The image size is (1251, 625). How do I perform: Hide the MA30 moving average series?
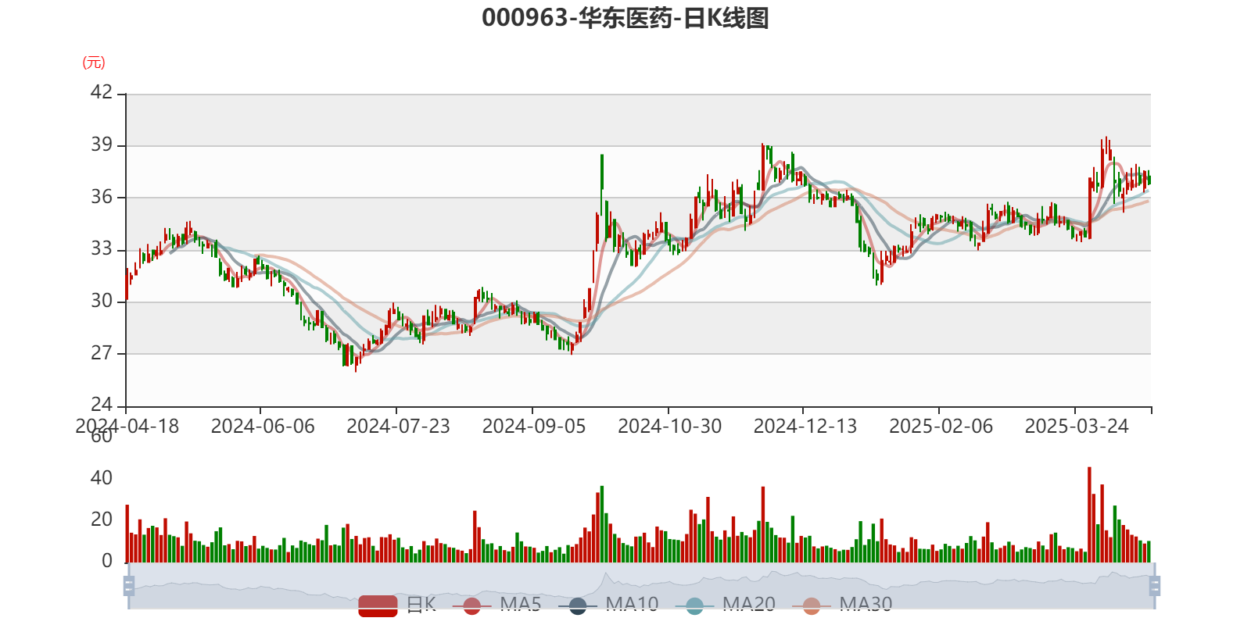842,605
